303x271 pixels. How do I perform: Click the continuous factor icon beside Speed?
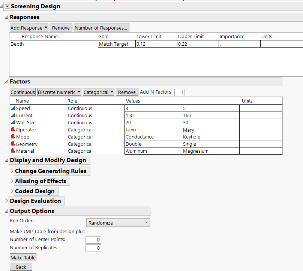pos(13,108)
